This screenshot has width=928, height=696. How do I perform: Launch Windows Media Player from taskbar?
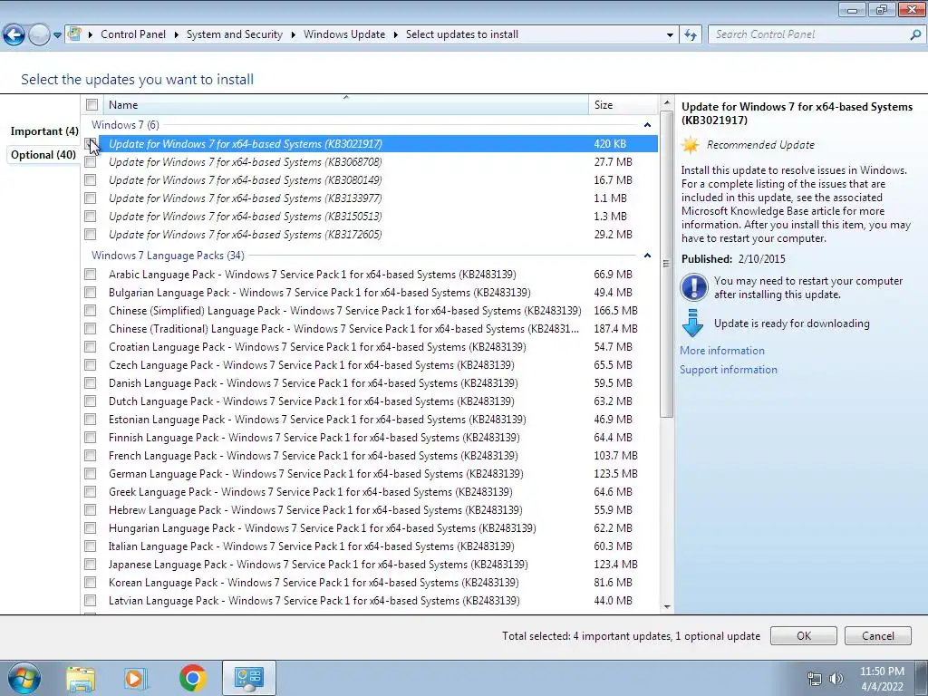(136, 678)
